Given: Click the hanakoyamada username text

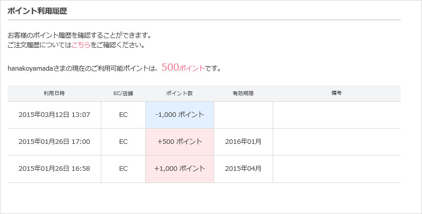Looking at the screenshot, I should point(30,69).
